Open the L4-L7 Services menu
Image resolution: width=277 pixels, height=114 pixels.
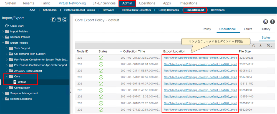104,3
